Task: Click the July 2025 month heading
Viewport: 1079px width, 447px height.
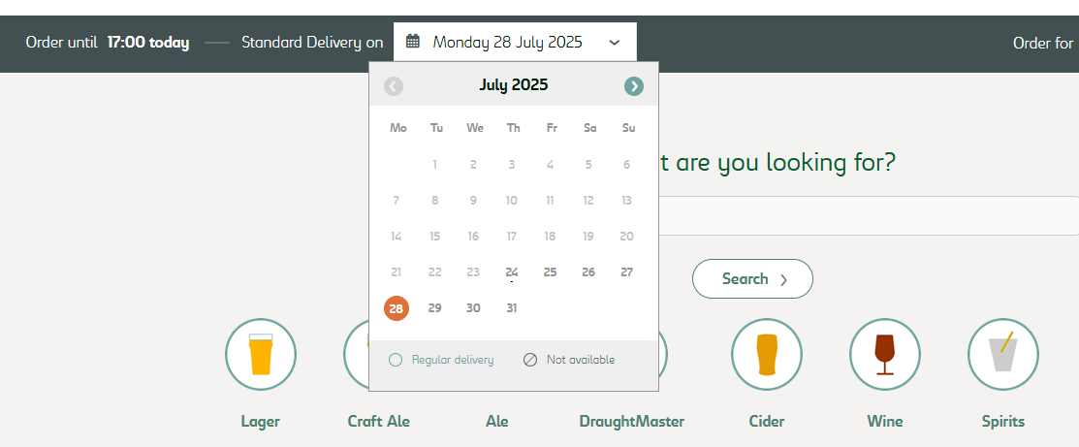Action: (514, 85)
